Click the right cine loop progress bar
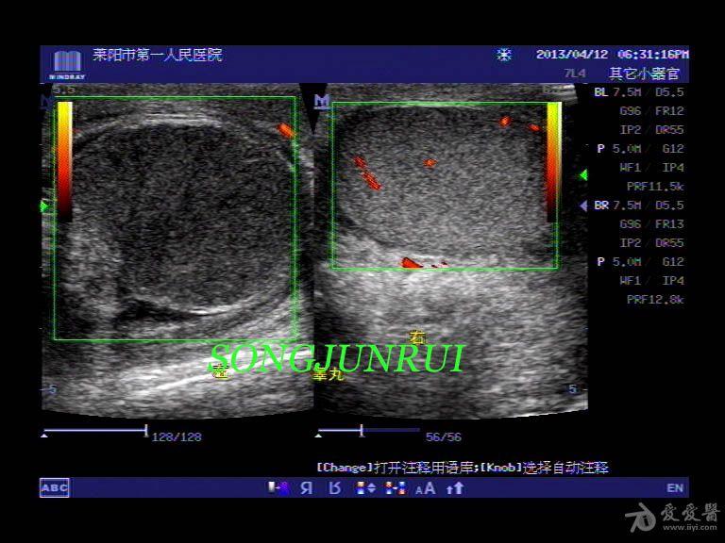This screenshot has height=543, width=725. (x=368, y=433)
